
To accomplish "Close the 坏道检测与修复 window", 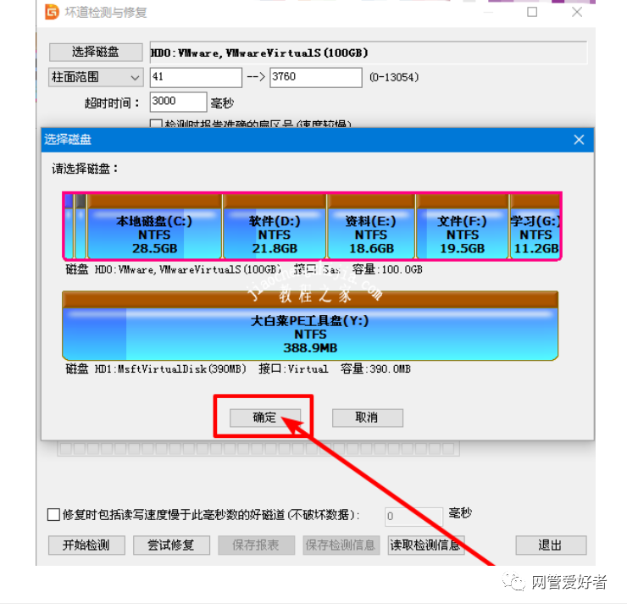I will pyautogui.click(x=577, y=12).
